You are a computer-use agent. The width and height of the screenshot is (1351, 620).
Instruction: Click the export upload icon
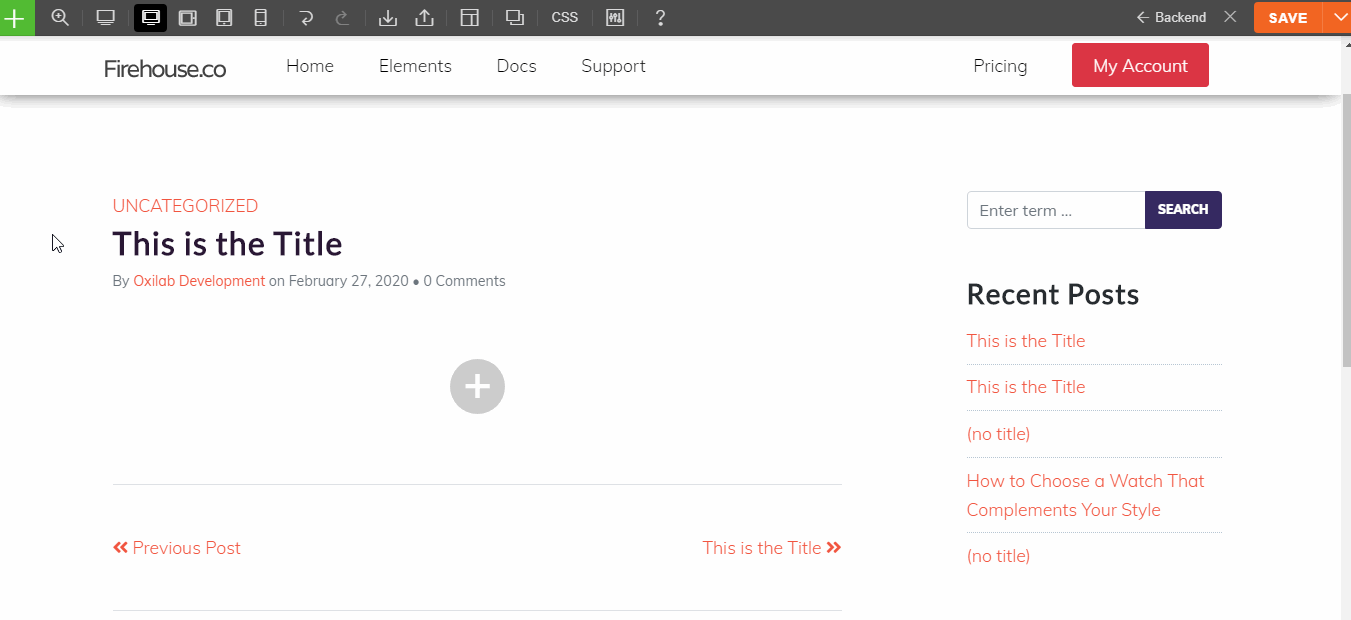(424, 18)
